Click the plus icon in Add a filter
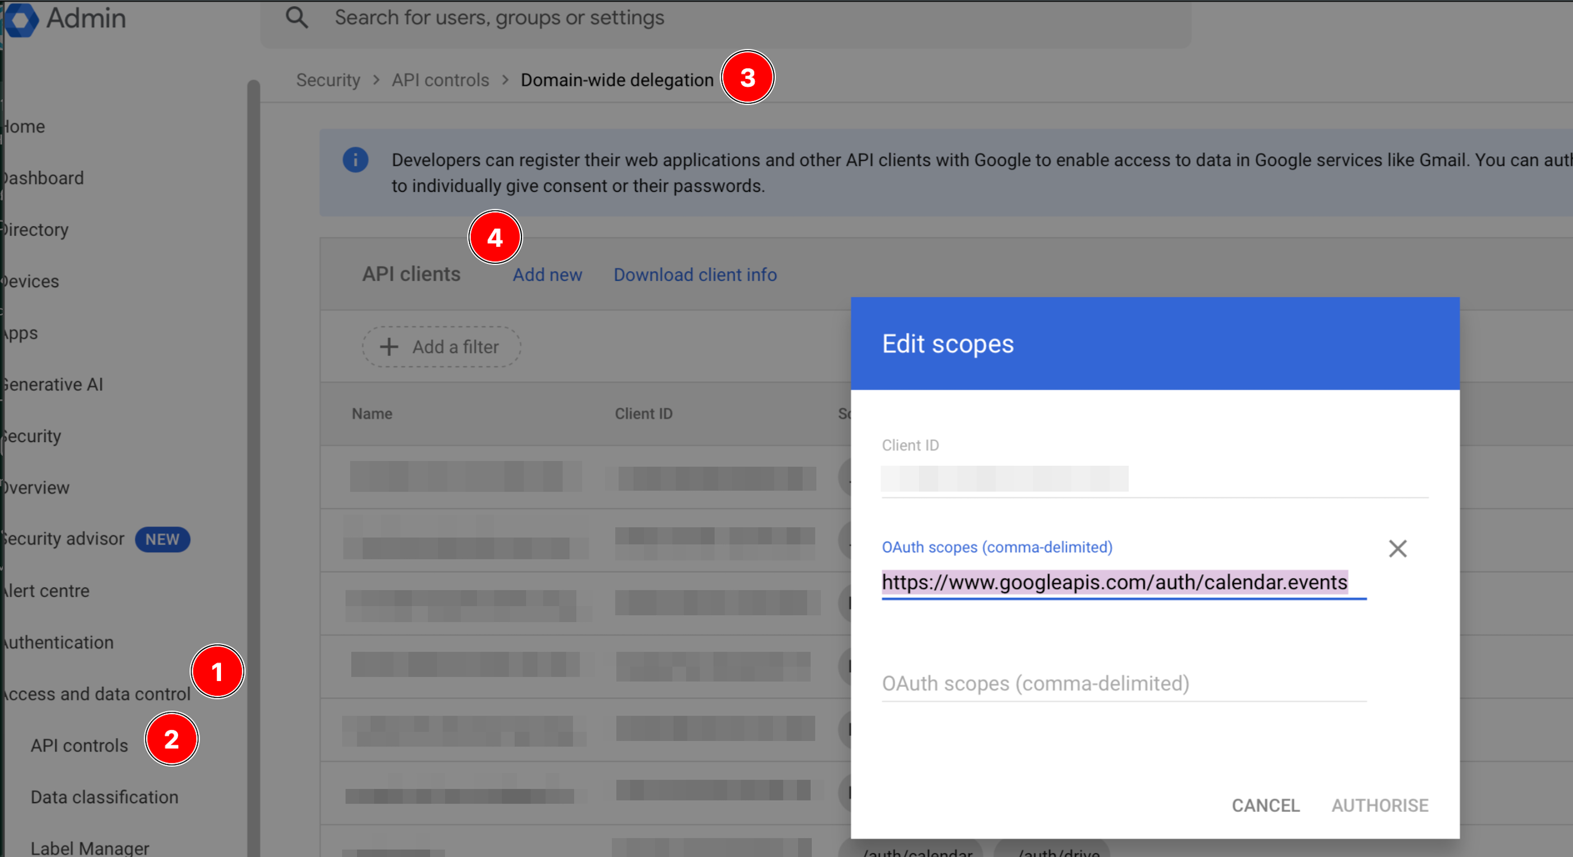 (389, 347)
